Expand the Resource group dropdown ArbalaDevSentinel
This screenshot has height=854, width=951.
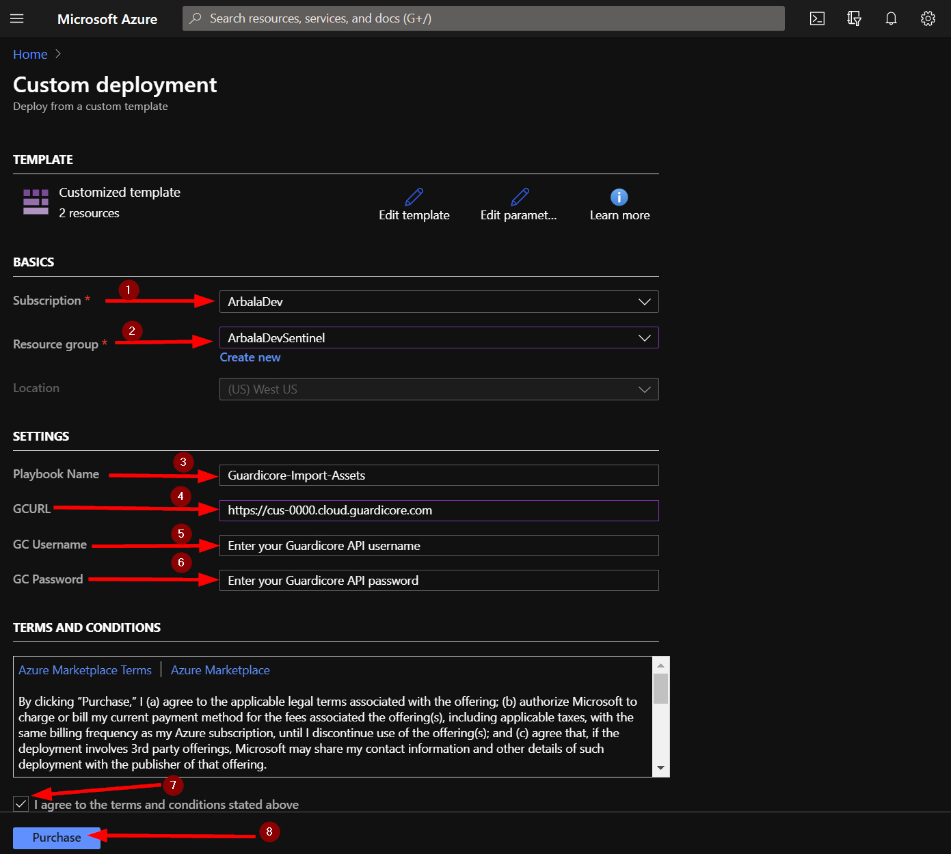[439, 338]
